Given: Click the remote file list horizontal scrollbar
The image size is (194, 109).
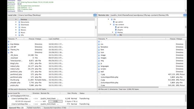Looking at the screenshot, I should tap(128, 87).
